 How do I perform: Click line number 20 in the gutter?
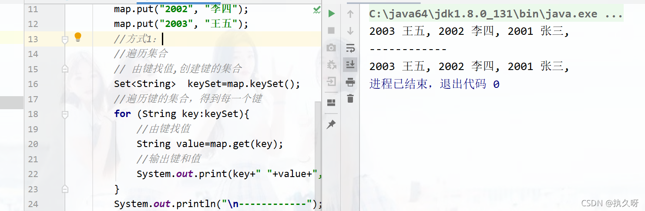point(33,144)
